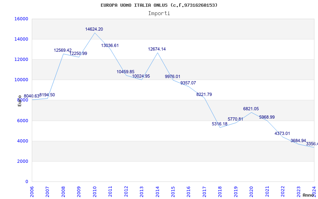Image resolution: width=318 pixels, height=199 pixels.
Task: Click the 12000 y-axis tick label
Action: (21, 59)
